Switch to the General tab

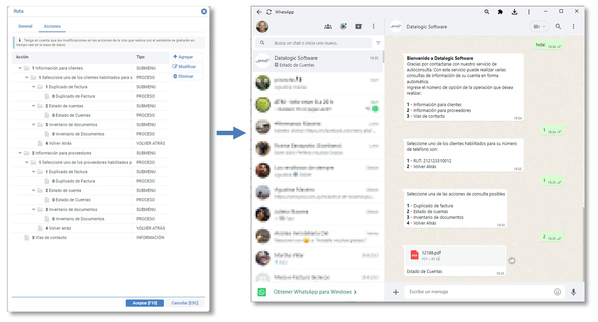[25, 27]
